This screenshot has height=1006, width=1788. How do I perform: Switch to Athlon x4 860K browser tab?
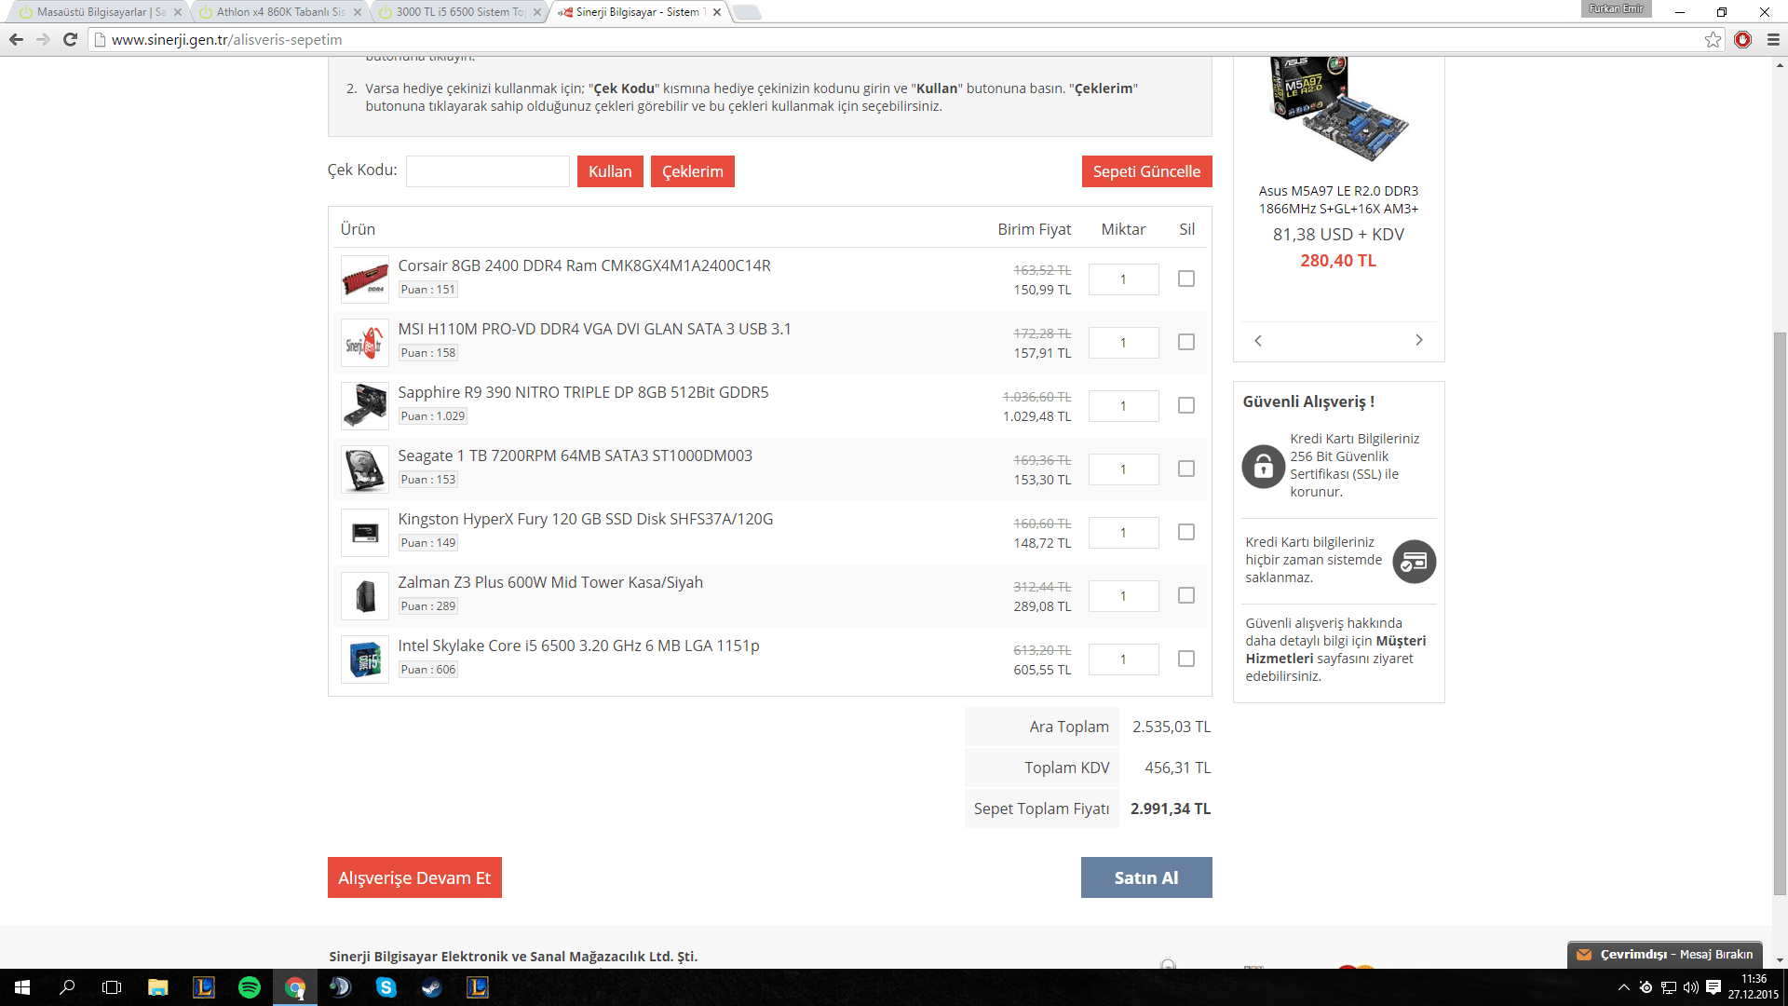pos(279,12)
